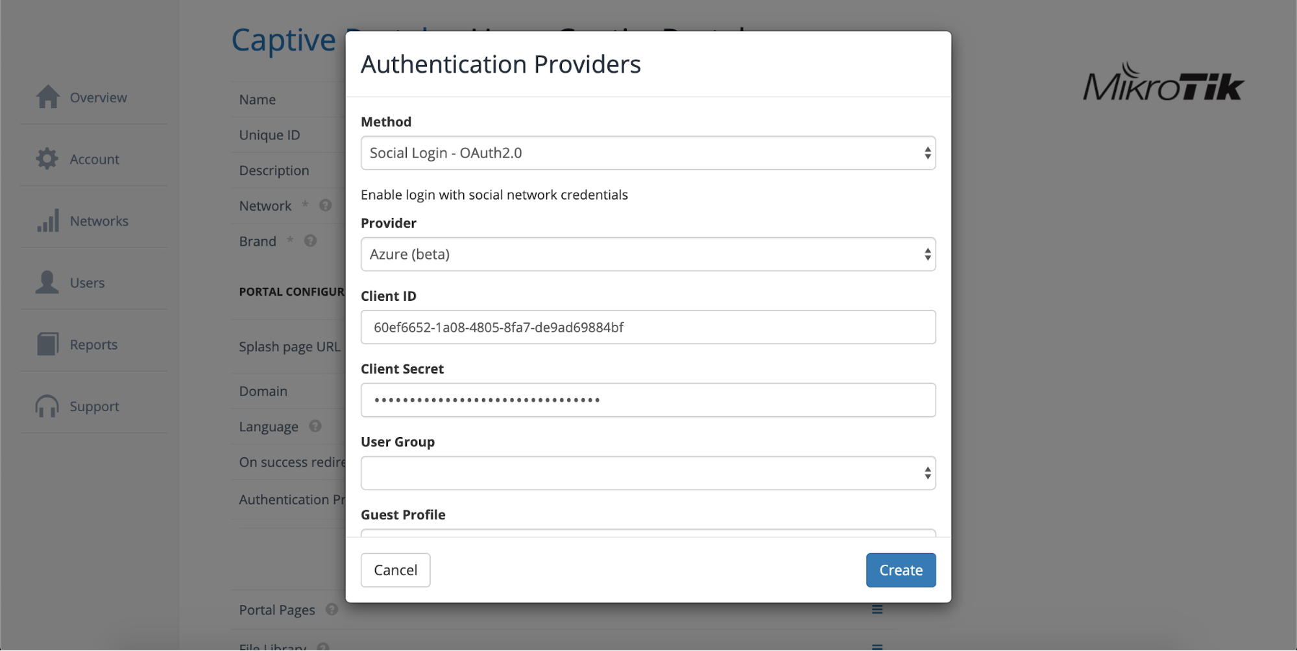The height and width of the screenshot is (651, 1297).
Task: Click the MikroTik logo
Action: (1163, 85)
